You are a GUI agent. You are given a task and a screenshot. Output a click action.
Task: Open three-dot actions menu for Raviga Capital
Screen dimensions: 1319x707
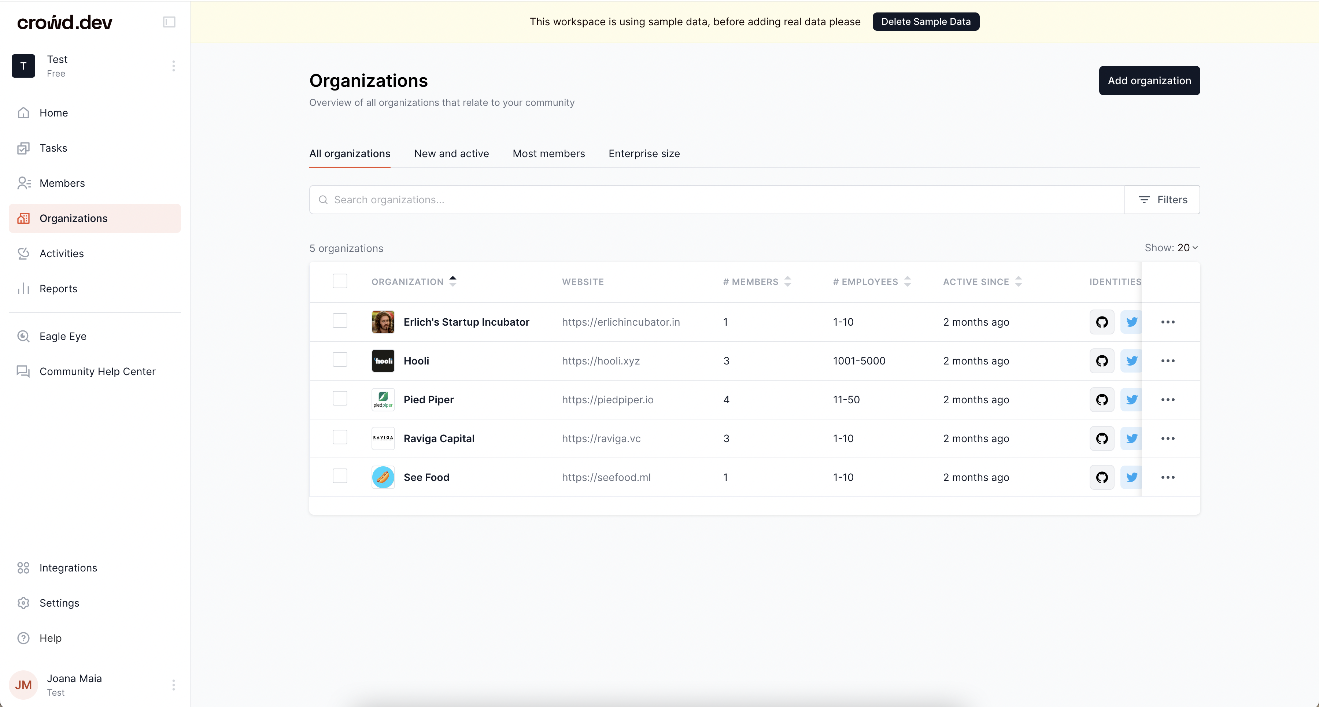click(1167, 439)
